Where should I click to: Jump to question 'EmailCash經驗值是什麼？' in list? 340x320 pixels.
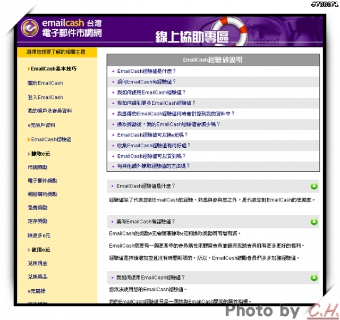147,71
